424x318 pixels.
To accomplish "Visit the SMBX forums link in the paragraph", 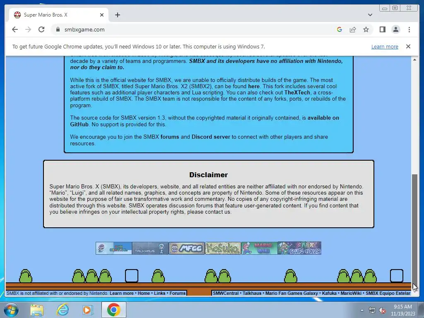I will [170, 137].
